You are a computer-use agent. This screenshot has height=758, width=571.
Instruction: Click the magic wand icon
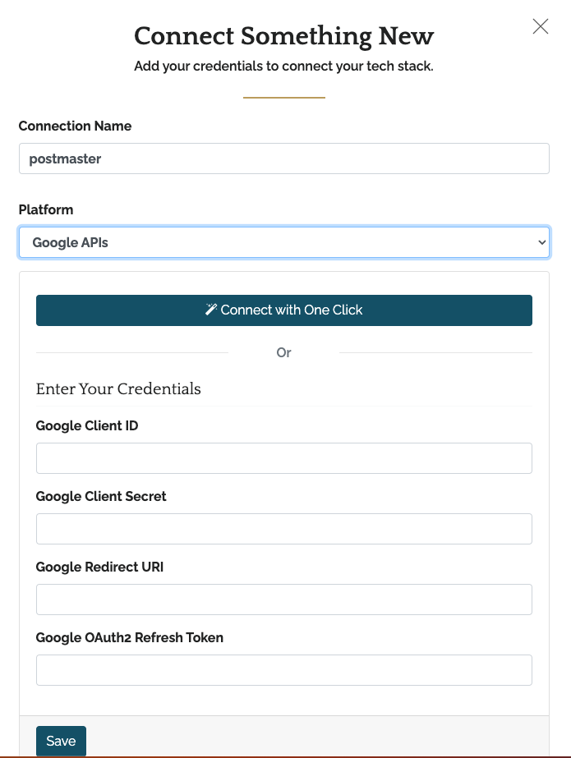pos(211,310)
